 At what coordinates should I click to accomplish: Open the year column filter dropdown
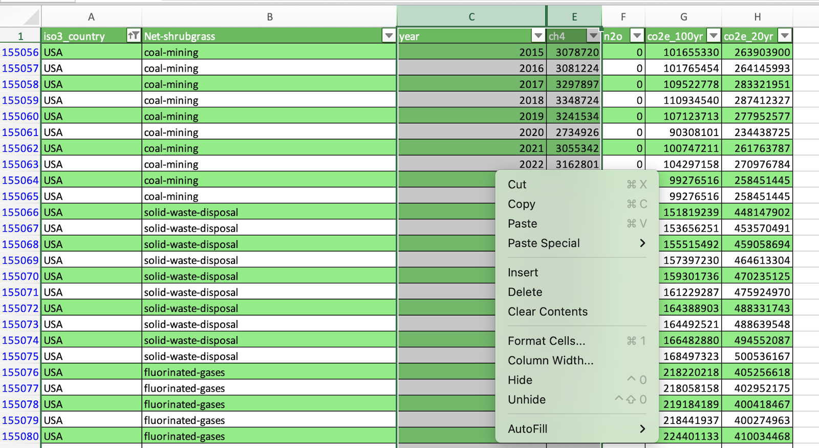[x=538, y=36]
